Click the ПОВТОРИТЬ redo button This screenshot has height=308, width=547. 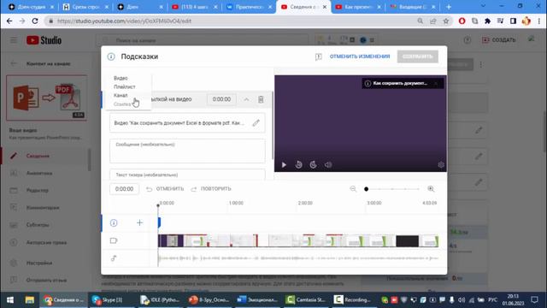[211, 189]
